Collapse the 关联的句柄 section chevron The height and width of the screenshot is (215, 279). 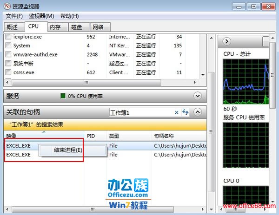(x=198, y=112)
